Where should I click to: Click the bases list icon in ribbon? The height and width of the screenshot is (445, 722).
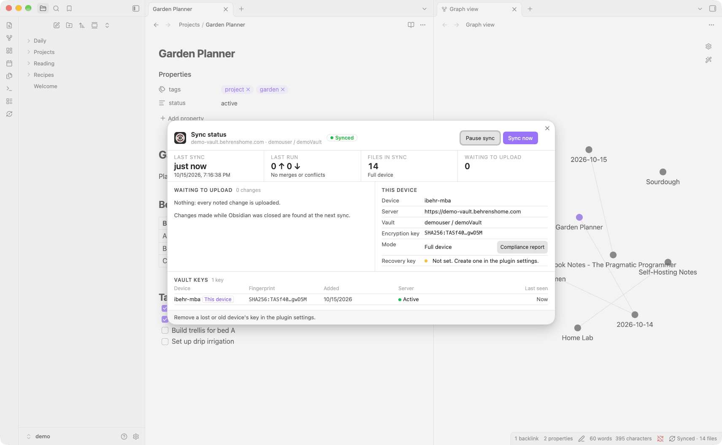point(9,101)
